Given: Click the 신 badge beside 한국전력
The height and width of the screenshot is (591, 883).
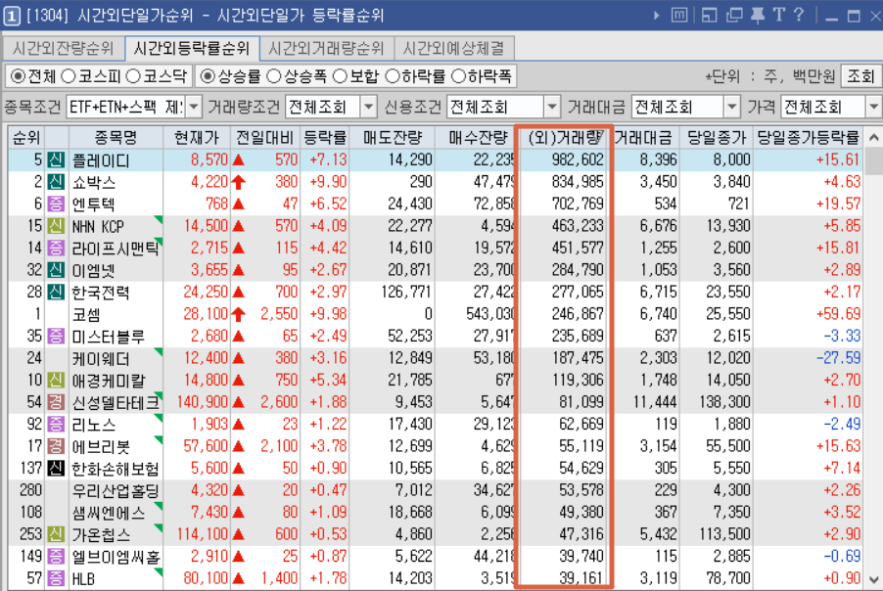Looking at the screenshot, I should click(x=56, y=292).
